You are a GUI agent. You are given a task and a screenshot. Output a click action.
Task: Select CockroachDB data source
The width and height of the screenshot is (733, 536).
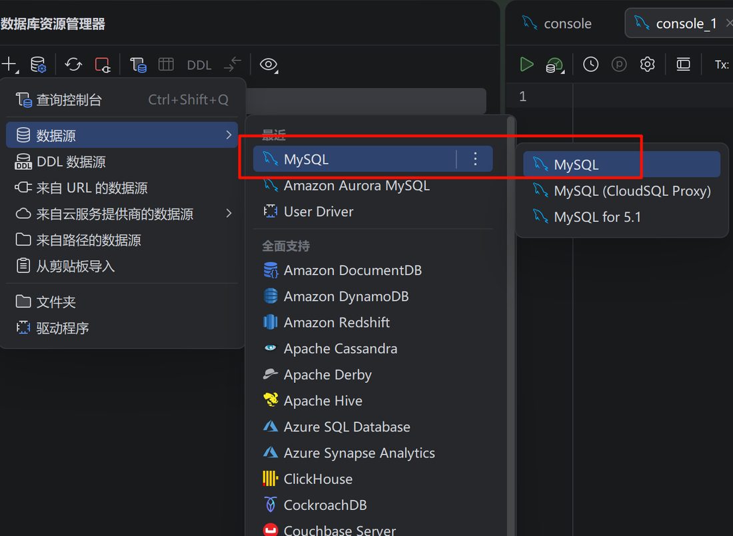(x=372, y=505)
